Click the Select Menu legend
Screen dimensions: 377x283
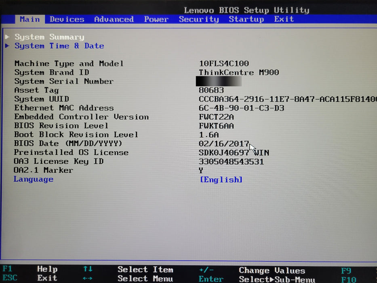tap(145, 279)
